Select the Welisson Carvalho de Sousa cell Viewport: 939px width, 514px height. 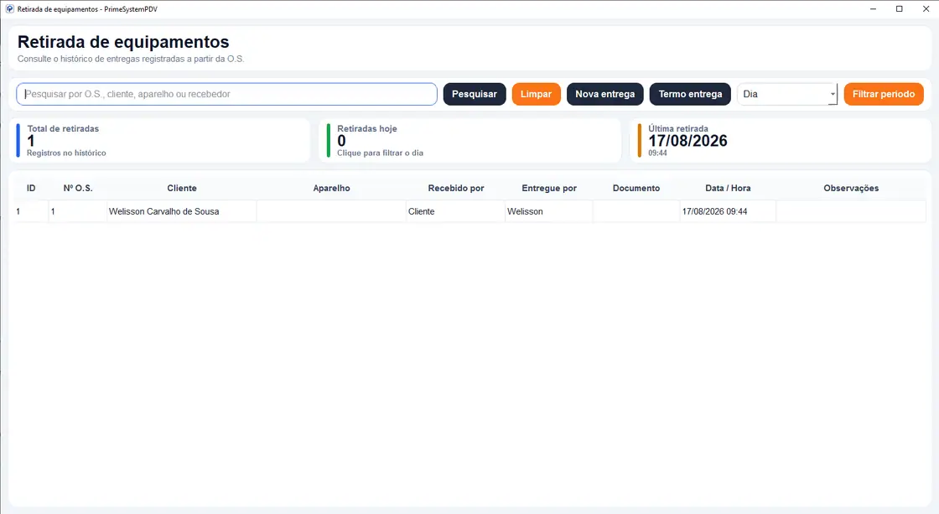coord(182,211)
